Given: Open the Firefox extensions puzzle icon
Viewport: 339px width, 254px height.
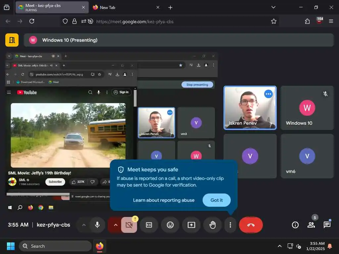Looking at the screenshot, I should click(307, 21).
